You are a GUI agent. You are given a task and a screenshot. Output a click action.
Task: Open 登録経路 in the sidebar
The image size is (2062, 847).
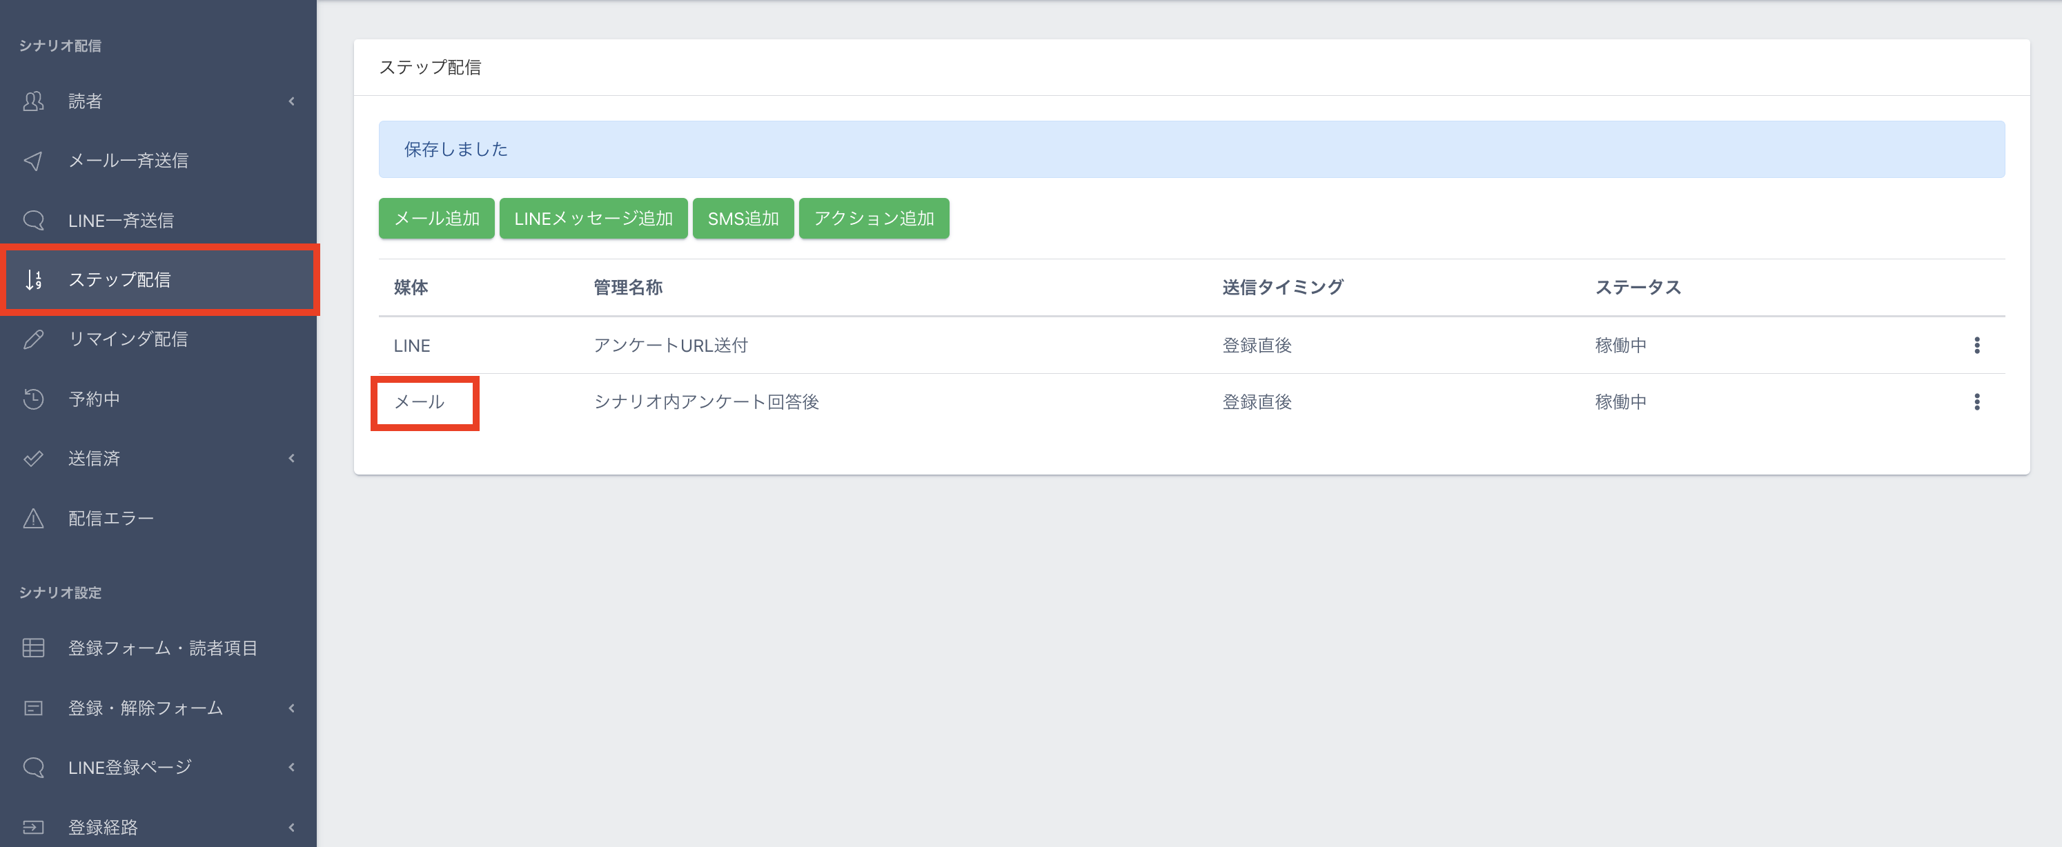tap(104, 827)
